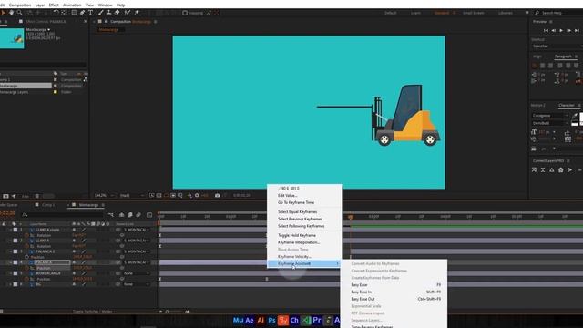Viewport: 583px width, 328px height.
Task: Select the Puppet Pin tool
Action: click(x=137, y=13)
